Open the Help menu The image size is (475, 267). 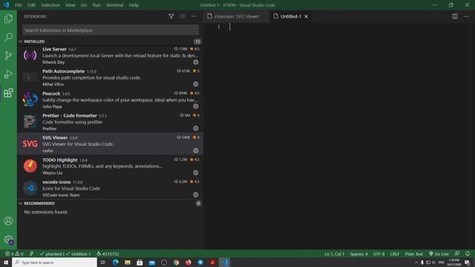point(134,5)
